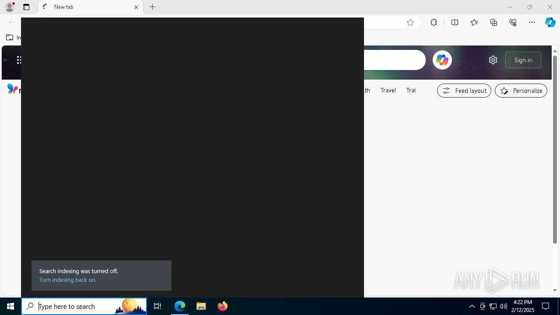
Task: Open Browser essentials heart icon
Action: coord(513,22)
